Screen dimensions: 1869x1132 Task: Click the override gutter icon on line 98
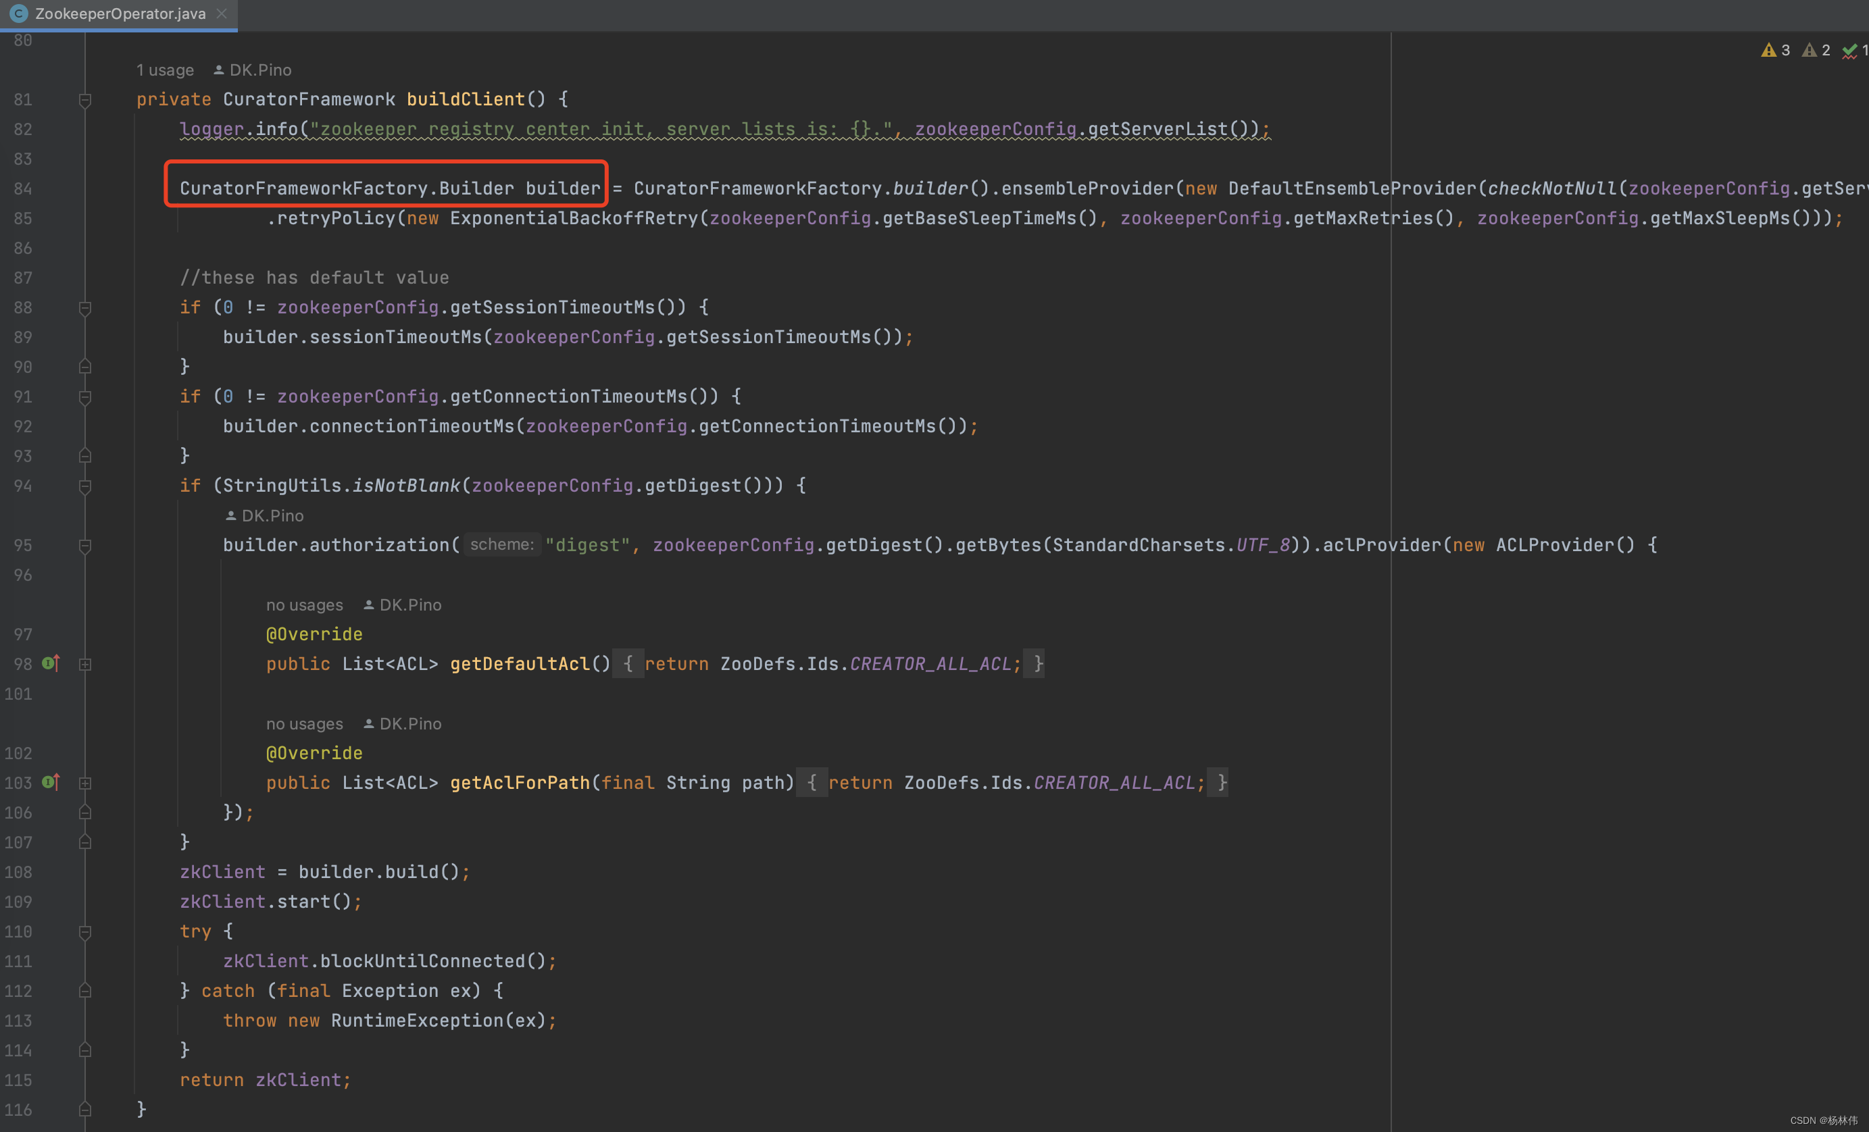51,663
